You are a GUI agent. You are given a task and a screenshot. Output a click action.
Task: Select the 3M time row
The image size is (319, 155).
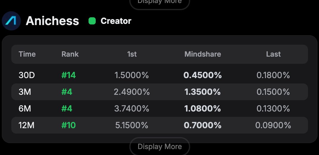pyautogui.click(x=25, y=92)
